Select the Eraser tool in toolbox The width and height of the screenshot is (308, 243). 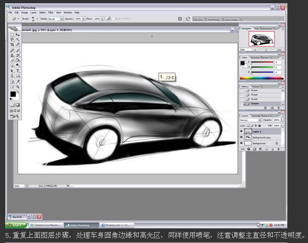coord(12,61)
